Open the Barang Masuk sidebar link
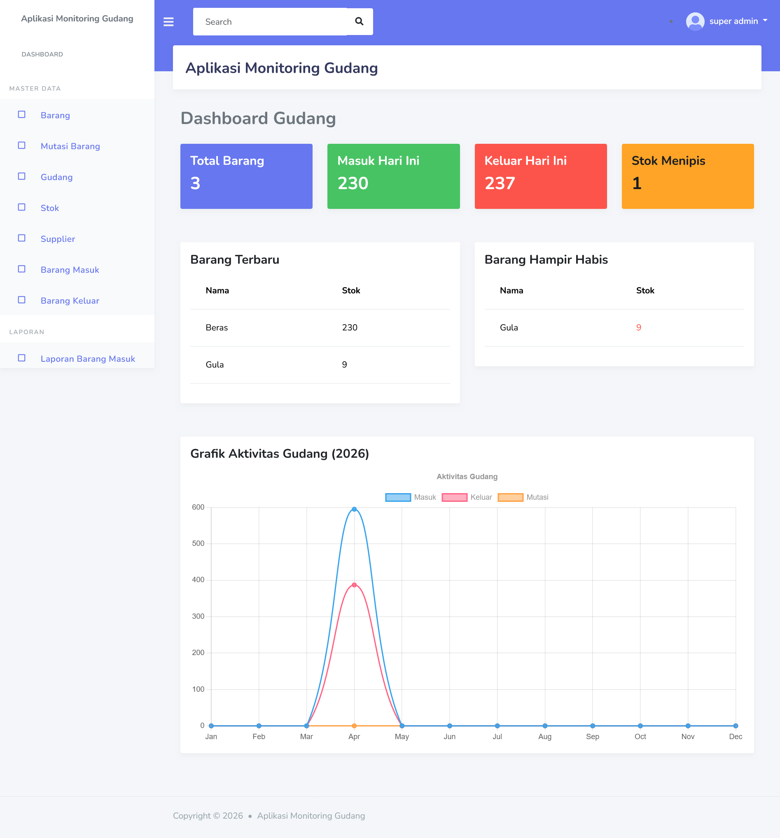The height and width of the screenshot is (838, 780). coord(70,270)
